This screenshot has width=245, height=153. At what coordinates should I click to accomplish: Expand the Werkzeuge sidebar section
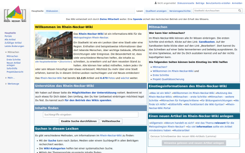click(x=12, y=84)
